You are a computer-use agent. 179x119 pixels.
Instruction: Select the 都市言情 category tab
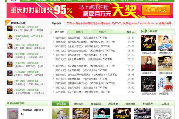click(x=61, y=104)
